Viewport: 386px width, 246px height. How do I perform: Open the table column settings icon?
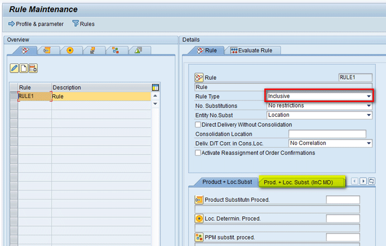tap(155, 87)
